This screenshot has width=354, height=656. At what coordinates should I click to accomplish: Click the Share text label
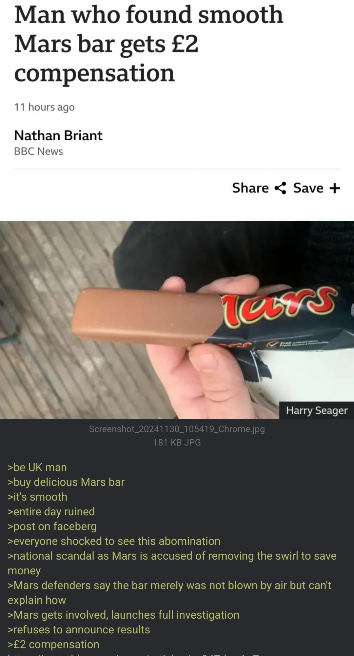[x=250, y=188]
